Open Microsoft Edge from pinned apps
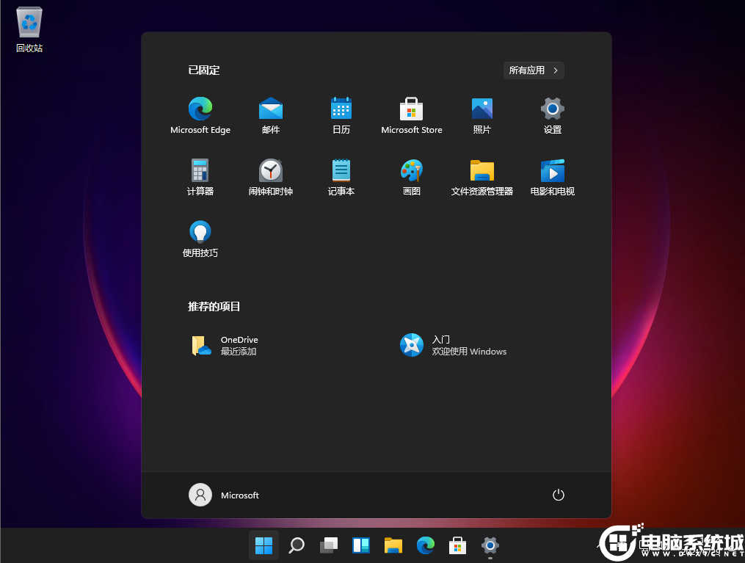The height and width of the screenshot is (563, 745). point(200,115)
